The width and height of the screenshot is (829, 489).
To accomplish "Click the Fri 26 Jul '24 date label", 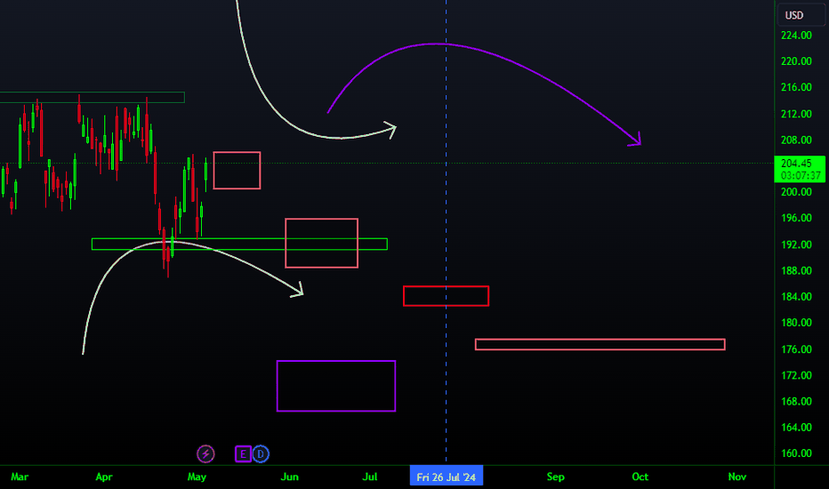I will 447,477.
